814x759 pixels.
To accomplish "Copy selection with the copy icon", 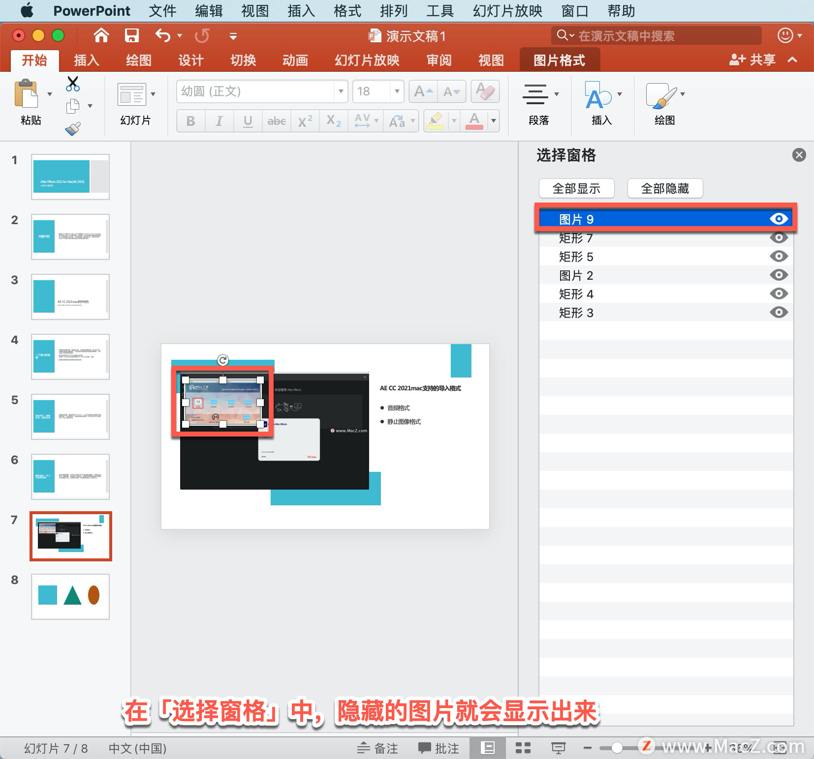I will pos(73,106).
